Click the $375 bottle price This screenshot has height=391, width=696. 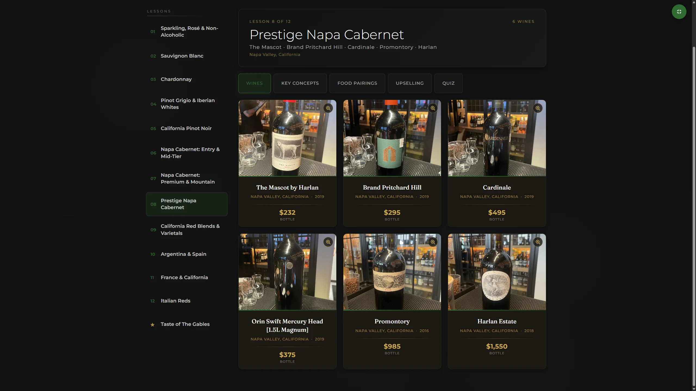(287, 355)
